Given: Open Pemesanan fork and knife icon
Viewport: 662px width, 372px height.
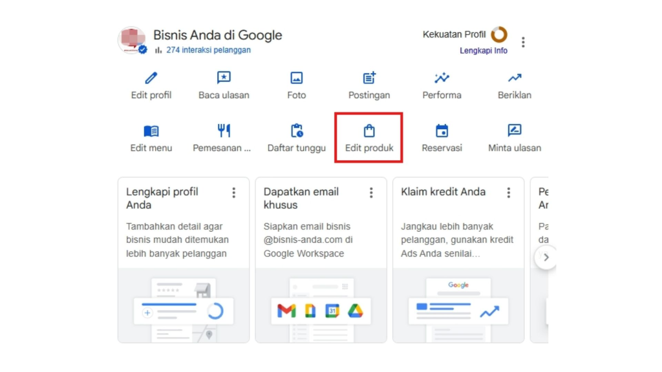Looking at the screenshot, I should coord(224,130).
